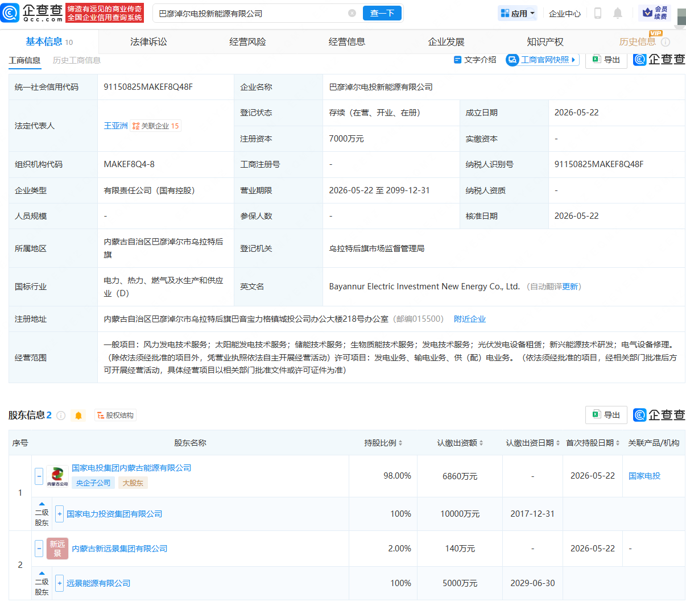The image size is (686, 602).
Task: Click the VIP member renewal crown icon
Action: [655, 13]
